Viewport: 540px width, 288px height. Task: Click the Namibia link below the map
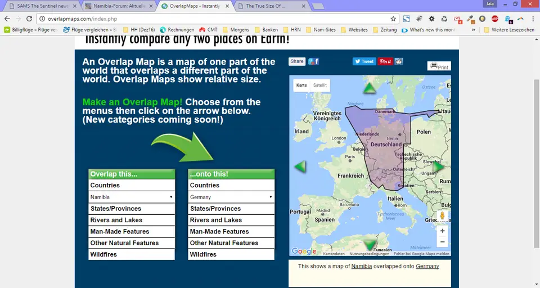pos(361,266)
